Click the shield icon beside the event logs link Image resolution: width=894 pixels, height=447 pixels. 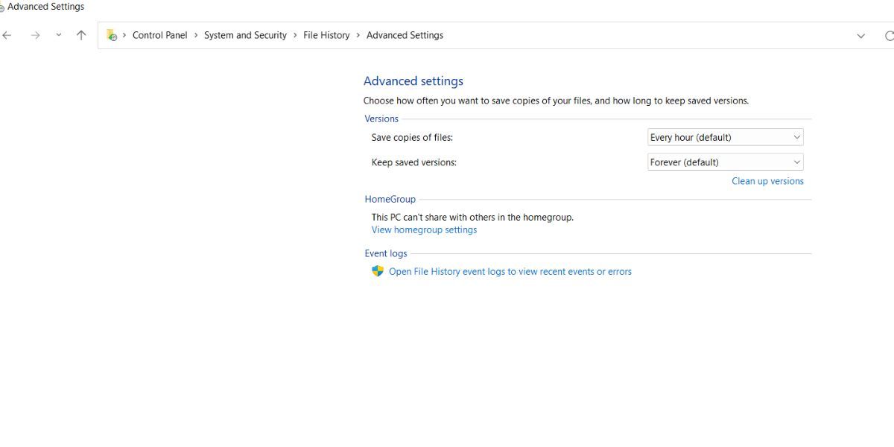pos(378,271)
